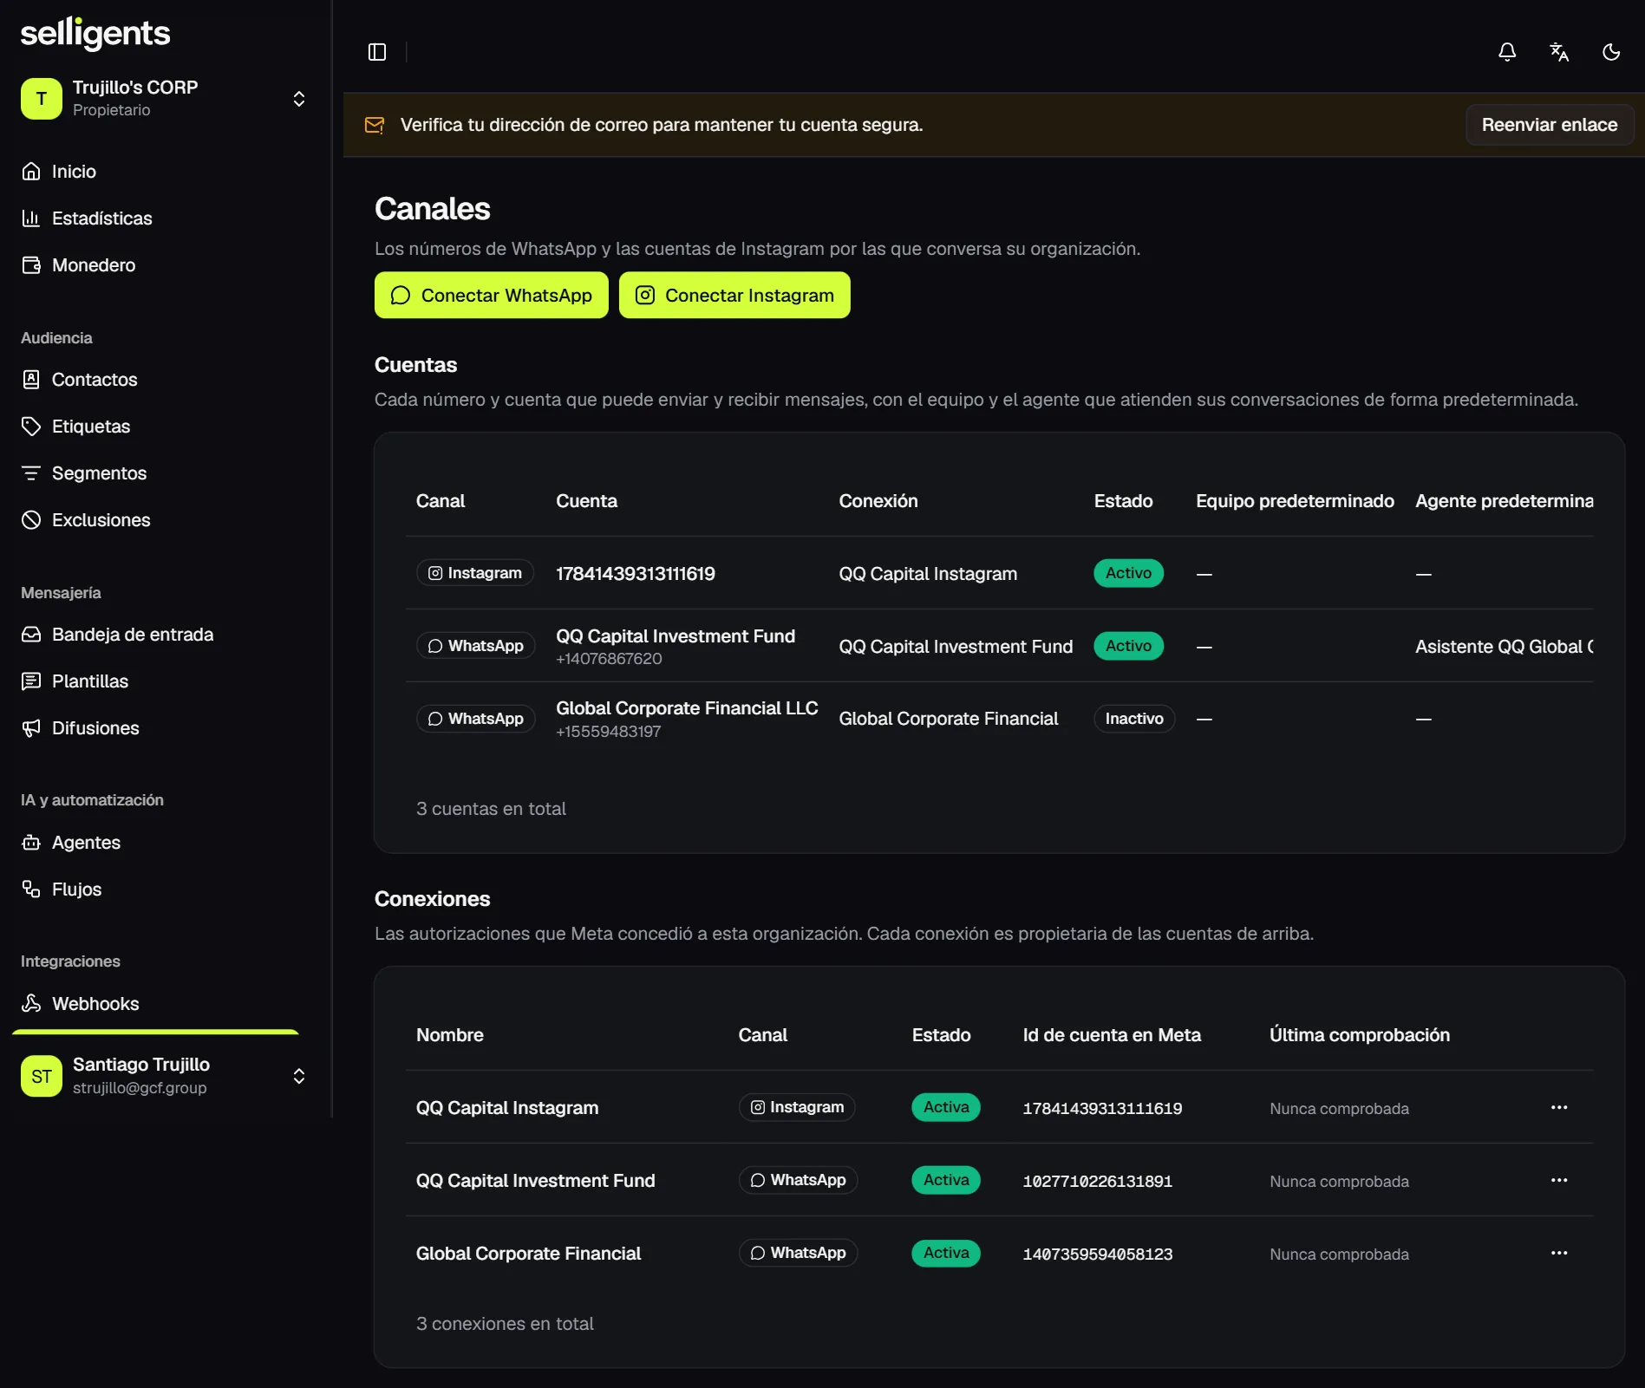This screenshot has height=1388, width=1645.
Task: Click the Flujos workflow icon
Action: 31,889
